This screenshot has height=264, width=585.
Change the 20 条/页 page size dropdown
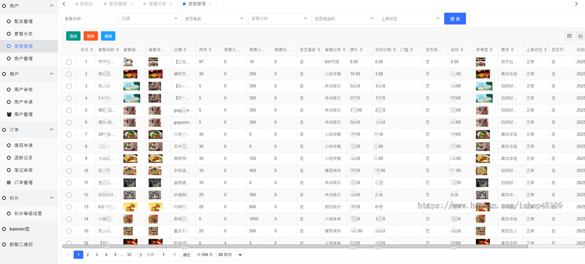tap(230, 254)
